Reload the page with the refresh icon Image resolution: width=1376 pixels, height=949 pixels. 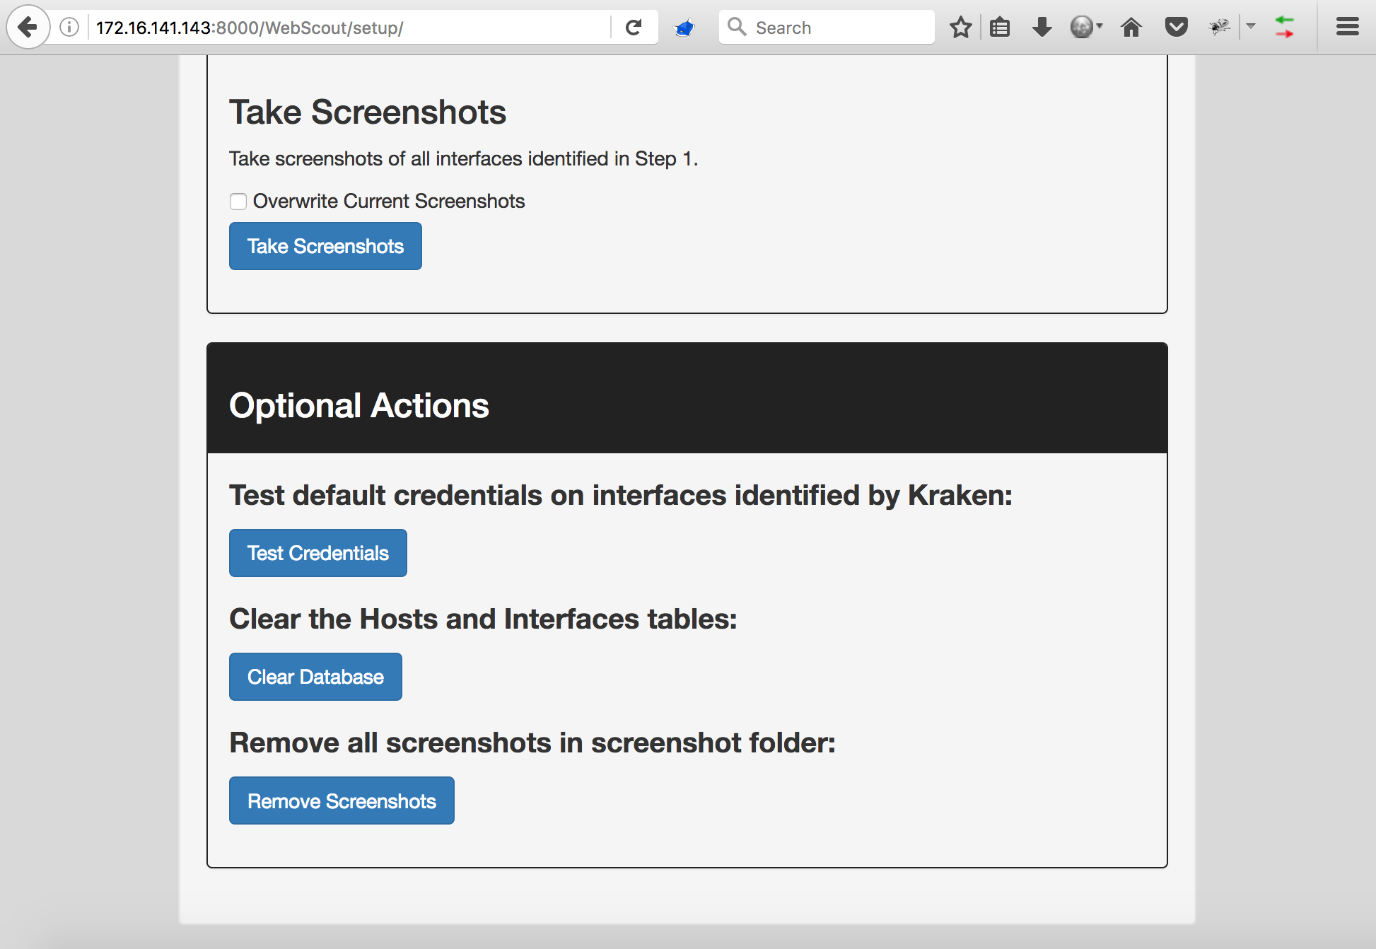(634, 28)
